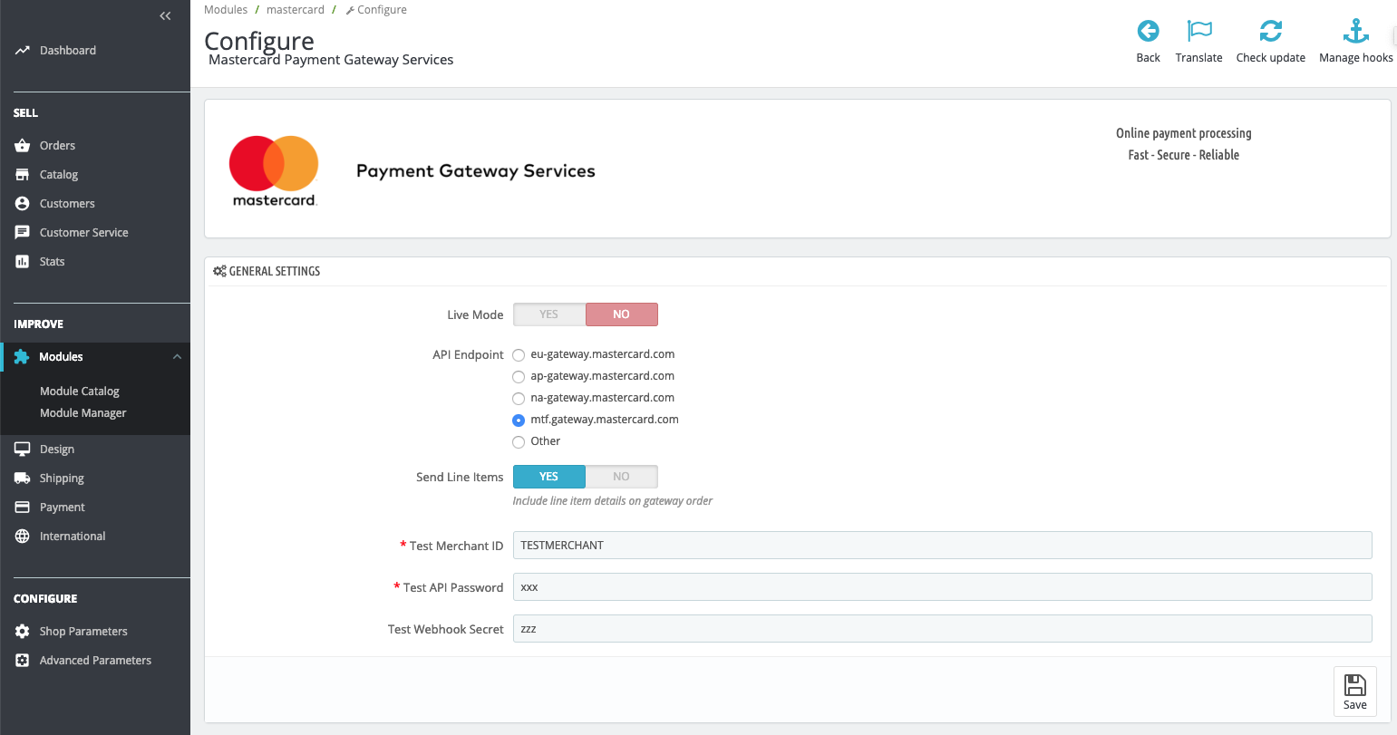This screenshot has height=735, width=1397.
Task: Enable Send Line Items with YES
Action: (x=549, y=477)
